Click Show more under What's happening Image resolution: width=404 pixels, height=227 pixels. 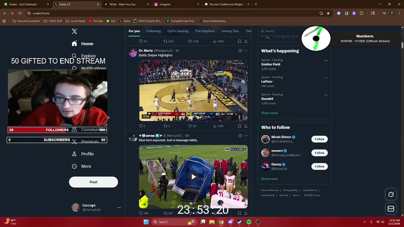pyautogui.click(x=269, y=113)
